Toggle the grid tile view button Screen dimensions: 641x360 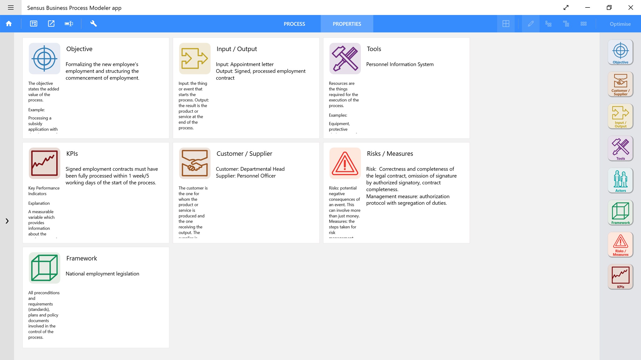pyautogui.click(x=506, y=24)
